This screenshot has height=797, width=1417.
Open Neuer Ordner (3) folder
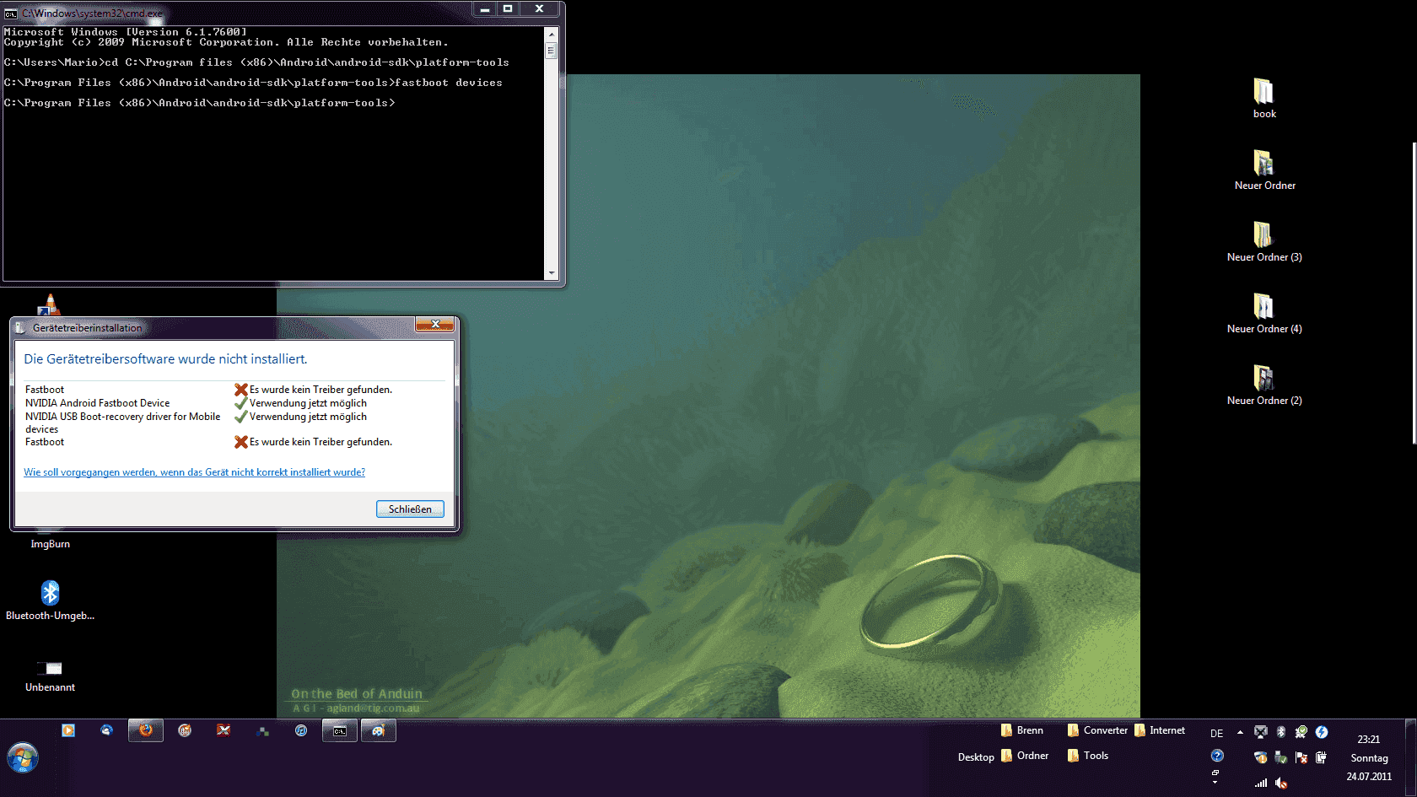(1264, 241)
